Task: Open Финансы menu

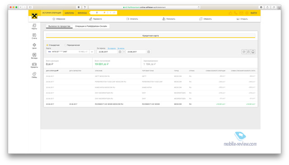Action: 82,13
